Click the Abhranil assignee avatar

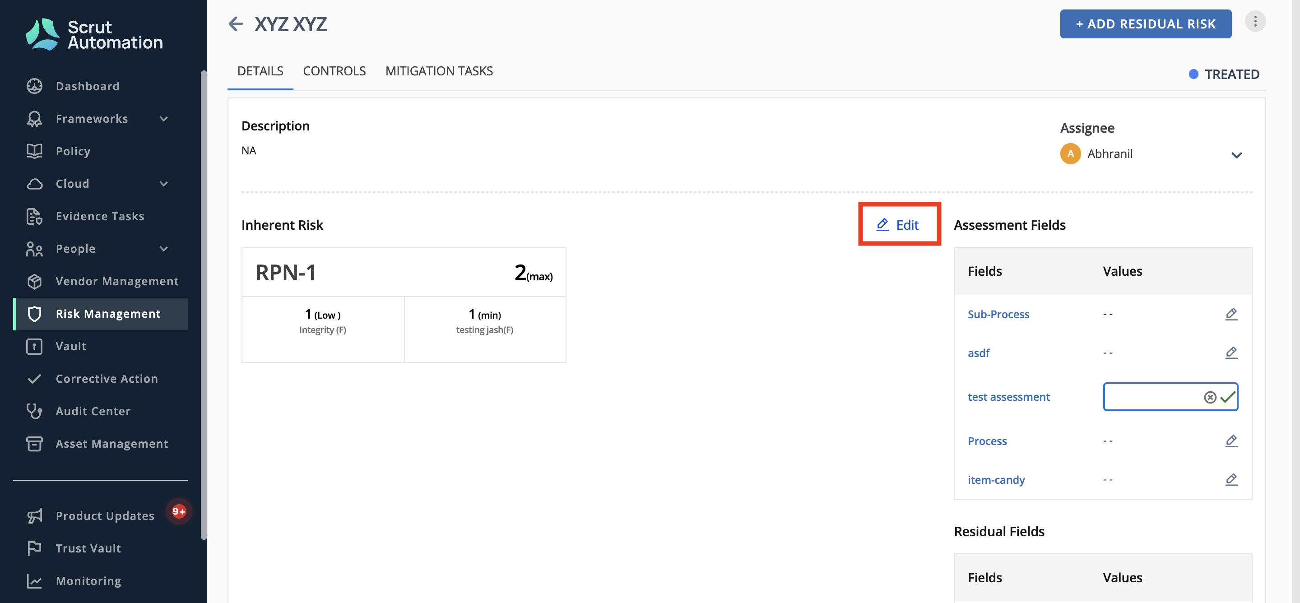click(x=1070, y=154)
